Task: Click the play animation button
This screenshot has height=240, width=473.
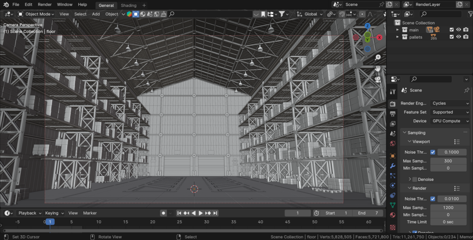Action: point(200,213)
